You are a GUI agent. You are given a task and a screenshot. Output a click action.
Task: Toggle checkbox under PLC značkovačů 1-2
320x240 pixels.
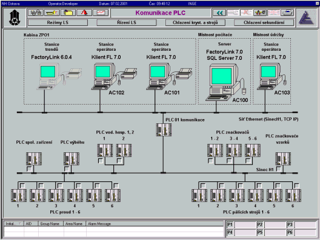tap(210, 161)
